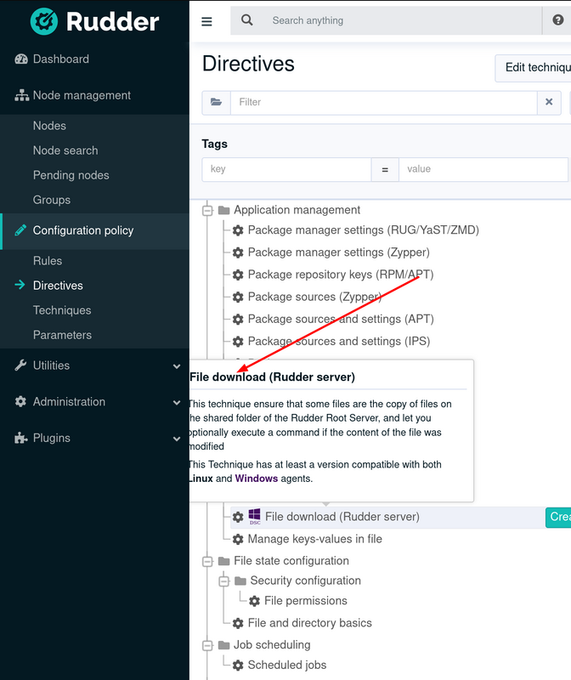This screenshot has width=571, height=680.
Task: Open Techniques submenu item
Action: tap(62, 310)
